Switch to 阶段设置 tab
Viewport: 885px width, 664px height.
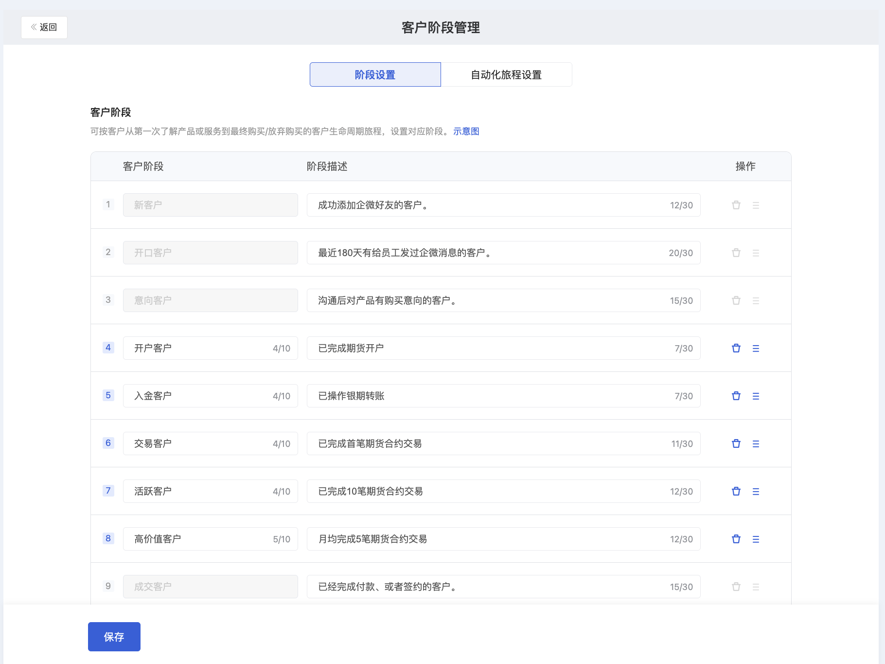coord(375,74)
